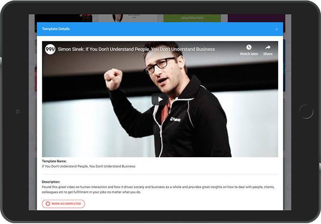Image resolution: width=321 pixels, height=224 pixels.
Task: Click the description paragraph text
Action: pos(158,190)
